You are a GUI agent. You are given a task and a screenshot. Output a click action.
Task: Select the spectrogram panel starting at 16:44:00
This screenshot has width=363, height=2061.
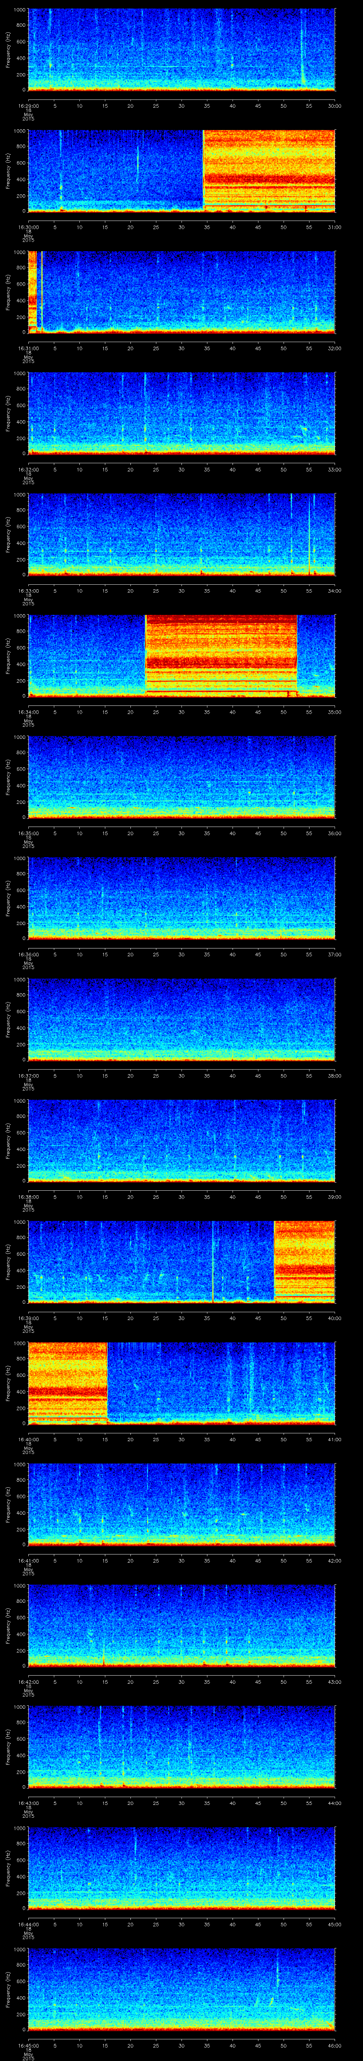click(x=181, y=1868)
